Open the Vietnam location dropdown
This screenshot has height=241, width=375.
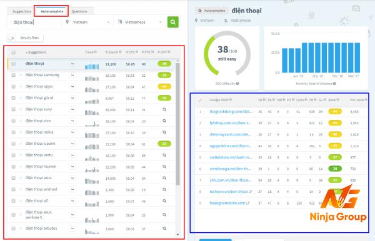87,22
